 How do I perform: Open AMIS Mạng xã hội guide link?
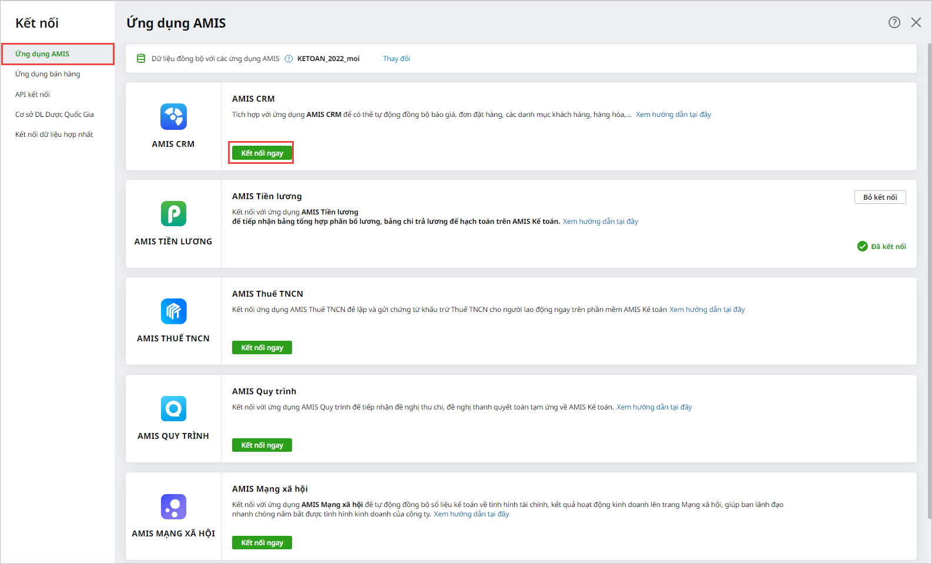coord(471,514)
